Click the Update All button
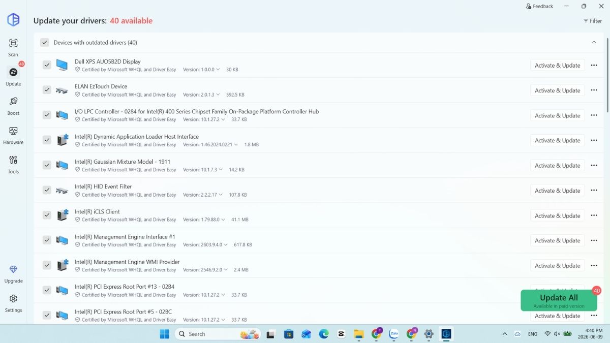The height and width of the screenshot is (343, 610). [559, 300]
